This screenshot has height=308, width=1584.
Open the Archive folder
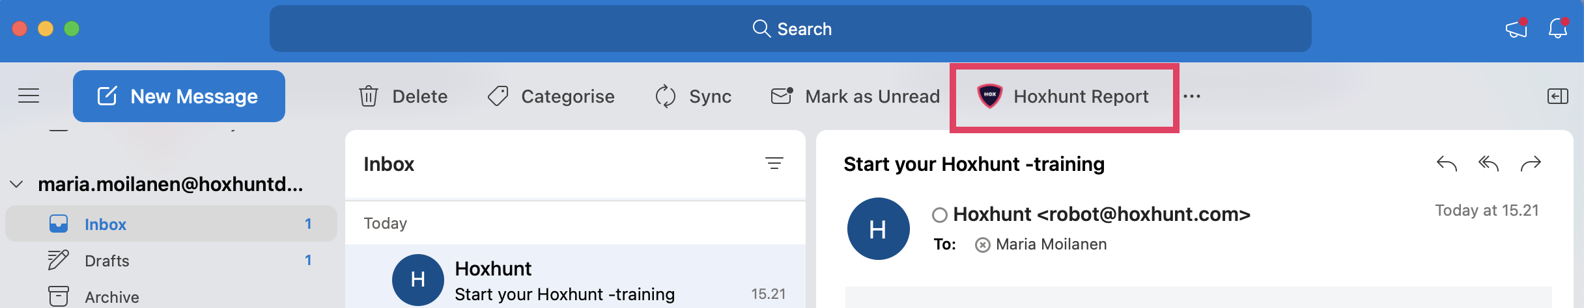coord(171,296)
